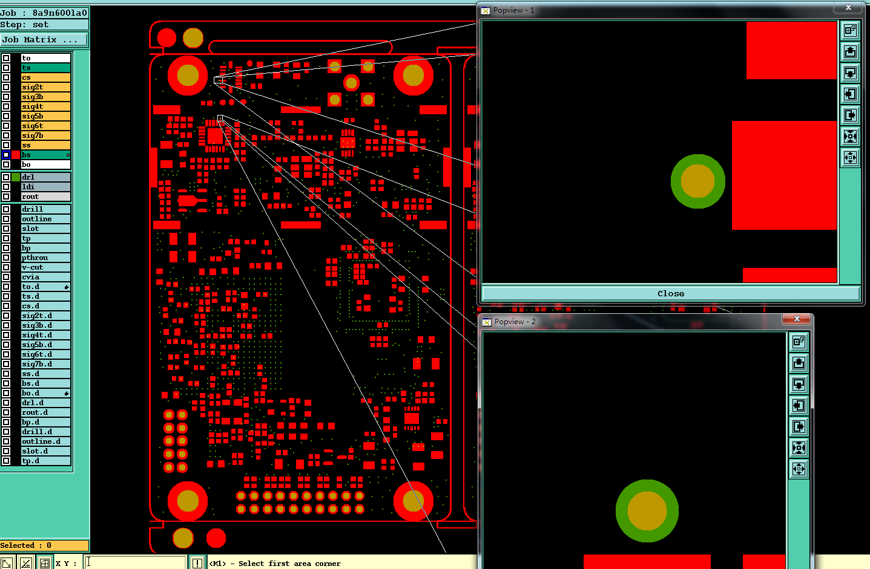Screen dimensions: 870x569
Task: Toggle the display checkbox for layer sig2t
Action: point(6,87)
